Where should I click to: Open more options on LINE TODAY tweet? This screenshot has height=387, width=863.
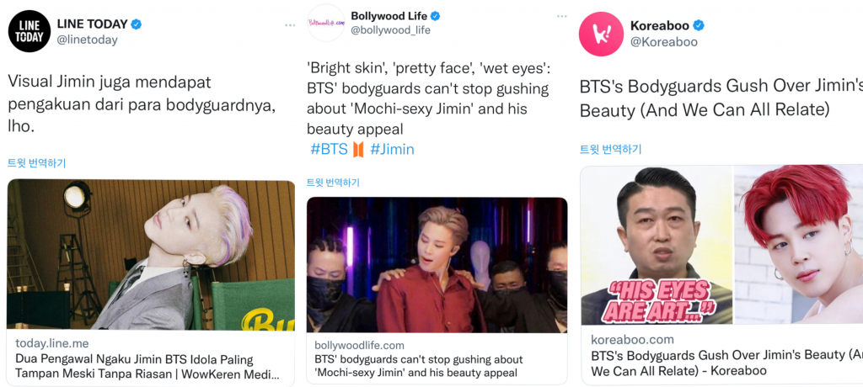coord(290,25)
